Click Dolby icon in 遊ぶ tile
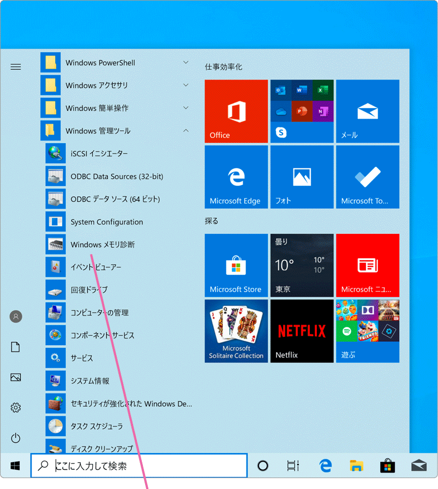Image resolution: width=438 pixels, height=489 pixels. click(368, 310)
